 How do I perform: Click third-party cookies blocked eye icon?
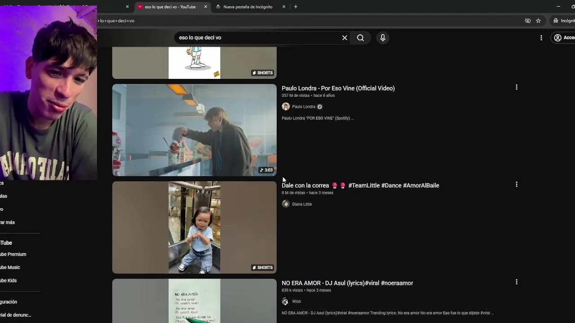click(x=528, y=21)
